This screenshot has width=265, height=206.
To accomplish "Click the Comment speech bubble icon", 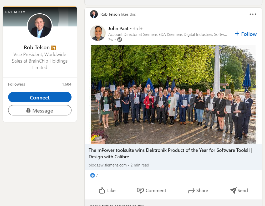I will coord(140,190).
